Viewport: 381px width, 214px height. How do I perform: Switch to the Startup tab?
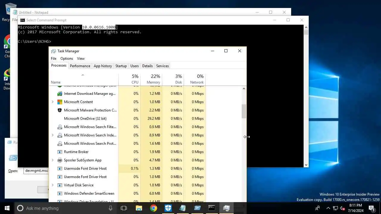click(x=121, y=66)
